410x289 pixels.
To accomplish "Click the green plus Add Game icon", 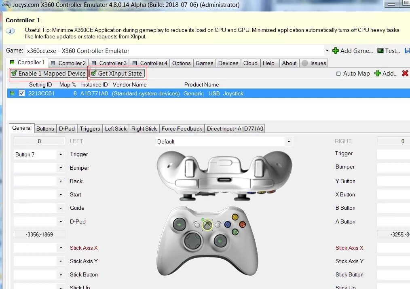I will [x=336, y=51].
